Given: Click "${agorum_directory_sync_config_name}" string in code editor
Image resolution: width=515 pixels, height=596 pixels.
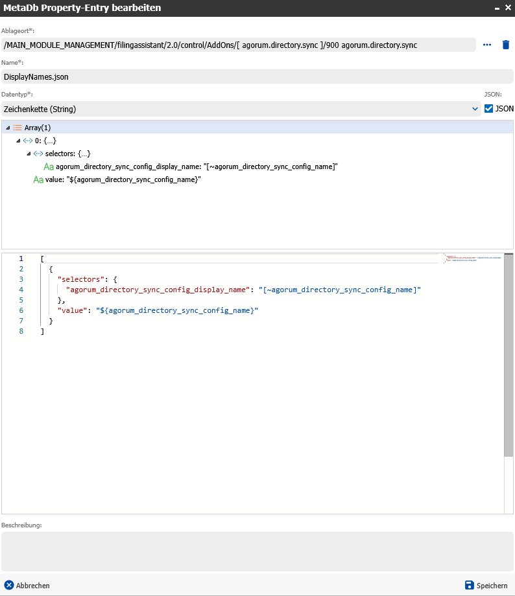Looking at the screenshot, I should pos(177,310).
